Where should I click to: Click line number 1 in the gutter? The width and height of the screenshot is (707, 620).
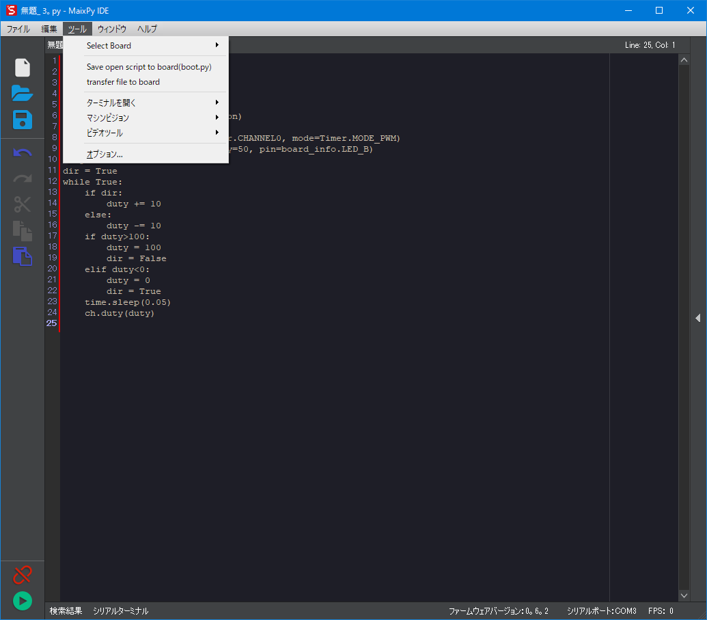point(55,60)
